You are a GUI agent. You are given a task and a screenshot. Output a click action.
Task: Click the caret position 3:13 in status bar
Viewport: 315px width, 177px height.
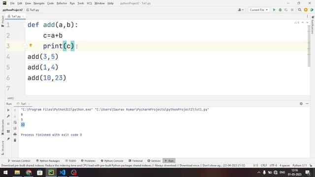[255, 166]
